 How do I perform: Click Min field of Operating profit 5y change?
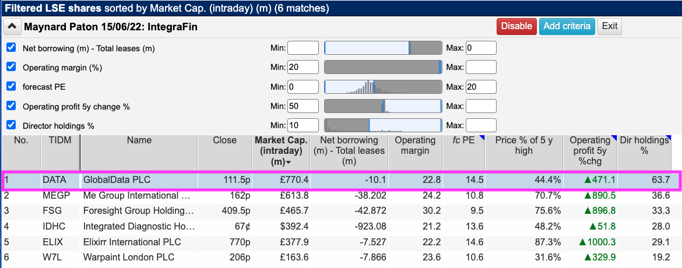(303, 105)
